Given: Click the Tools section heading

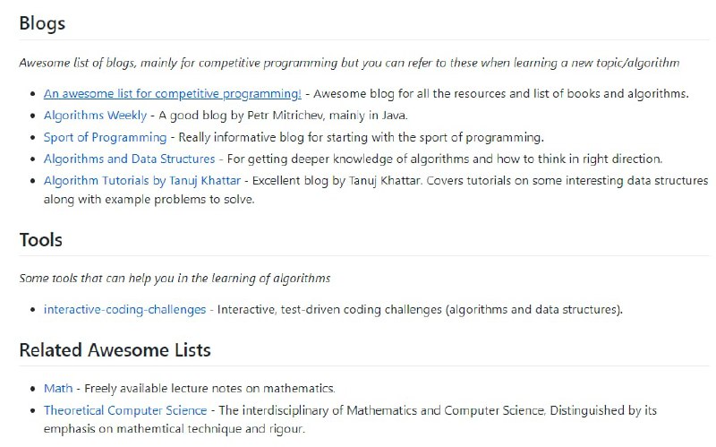Looking at the screenshot, I should coord(40,240).
